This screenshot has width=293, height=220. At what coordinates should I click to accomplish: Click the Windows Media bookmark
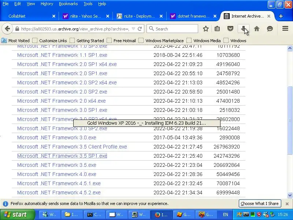(x=204, y=41)
